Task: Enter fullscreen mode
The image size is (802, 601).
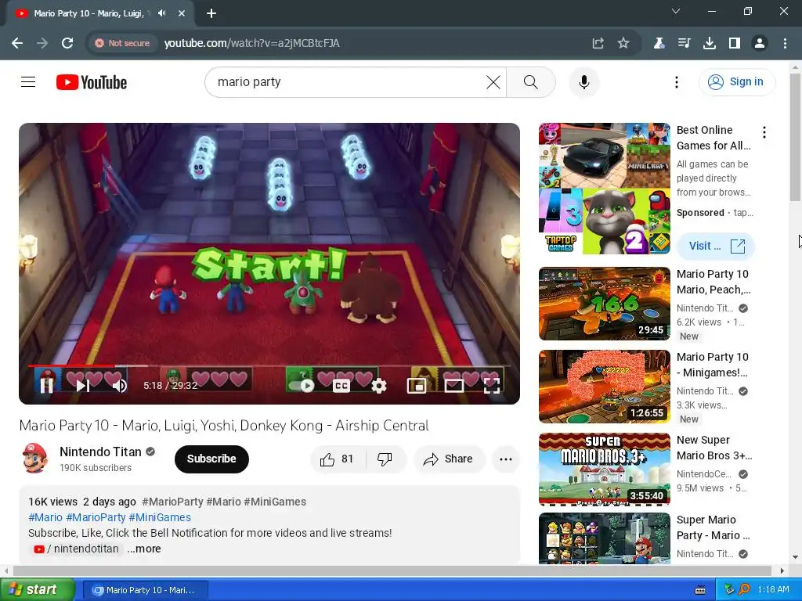Action: tap(492, 386)
